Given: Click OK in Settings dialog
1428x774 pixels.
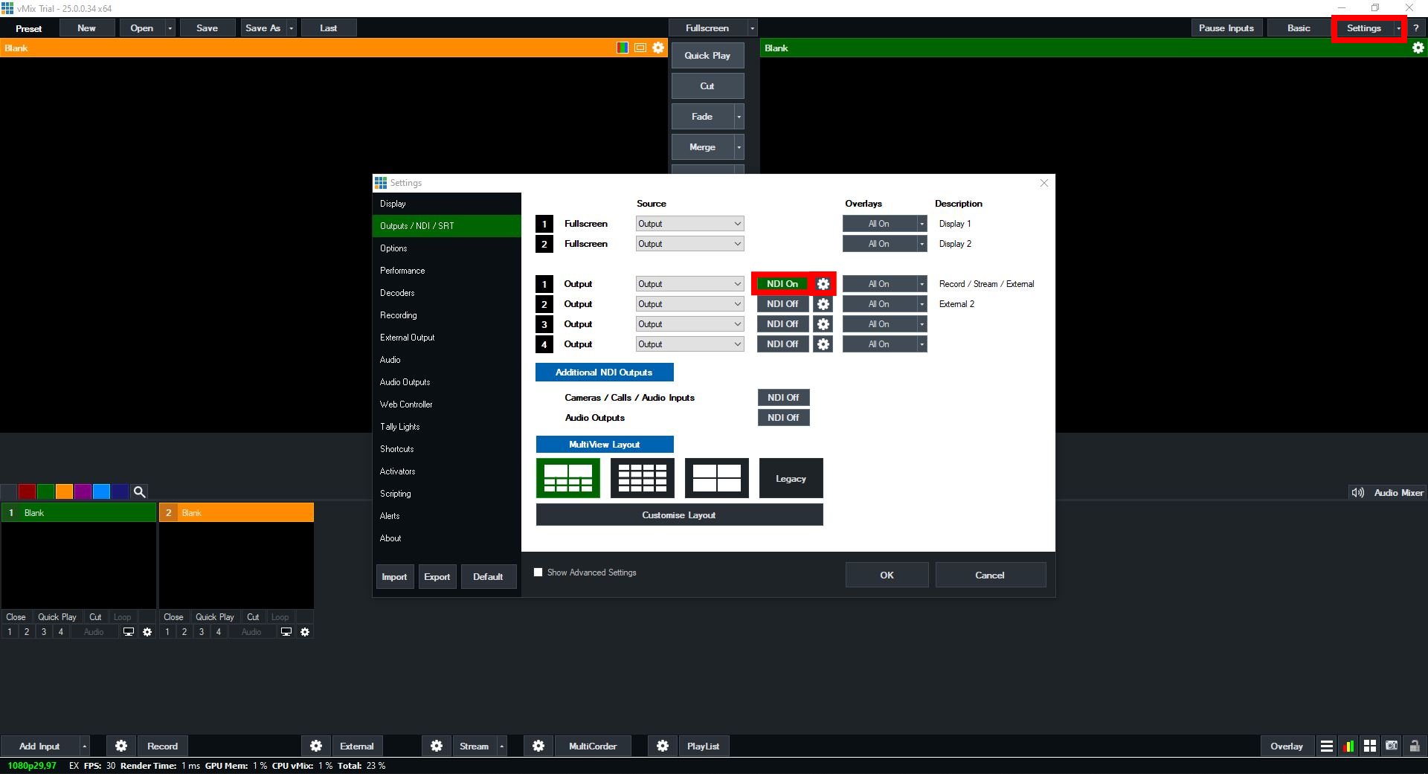Looking at the screenshot, I should [887, 575].
